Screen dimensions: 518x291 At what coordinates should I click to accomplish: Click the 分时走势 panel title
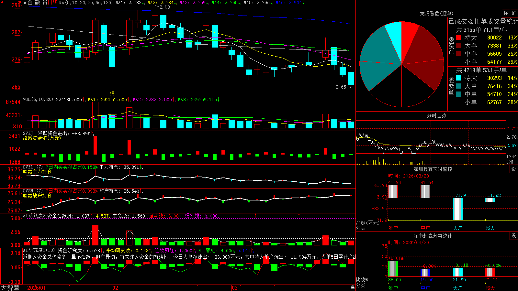[x=437, y=115]
